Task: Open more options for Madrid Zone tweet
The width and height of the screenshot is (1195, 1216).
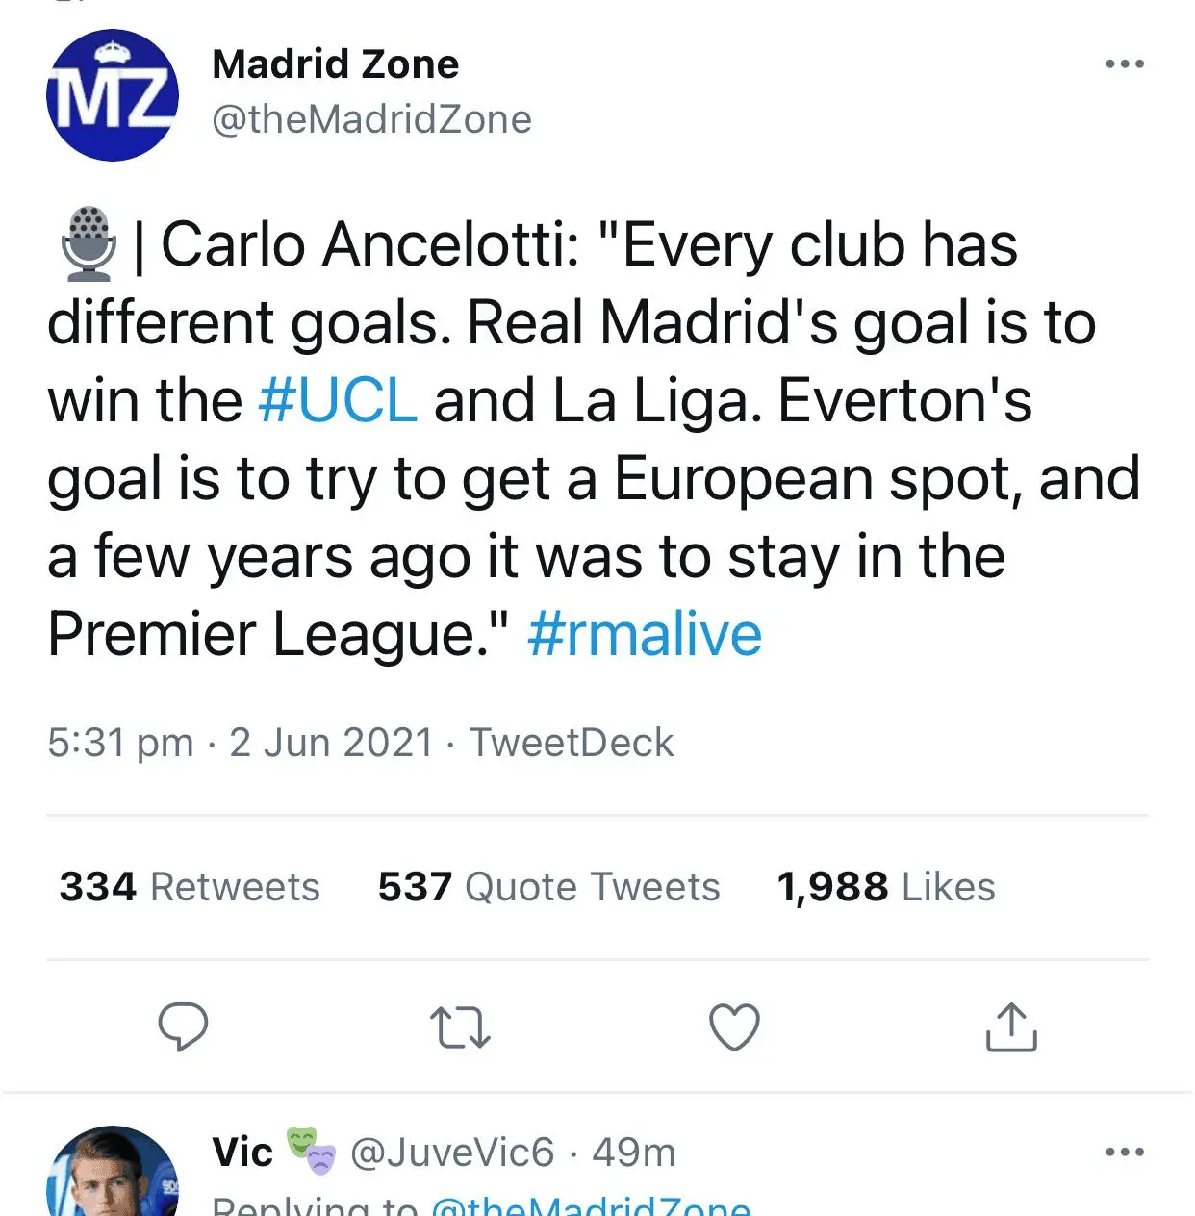Action: [1125, 64]
